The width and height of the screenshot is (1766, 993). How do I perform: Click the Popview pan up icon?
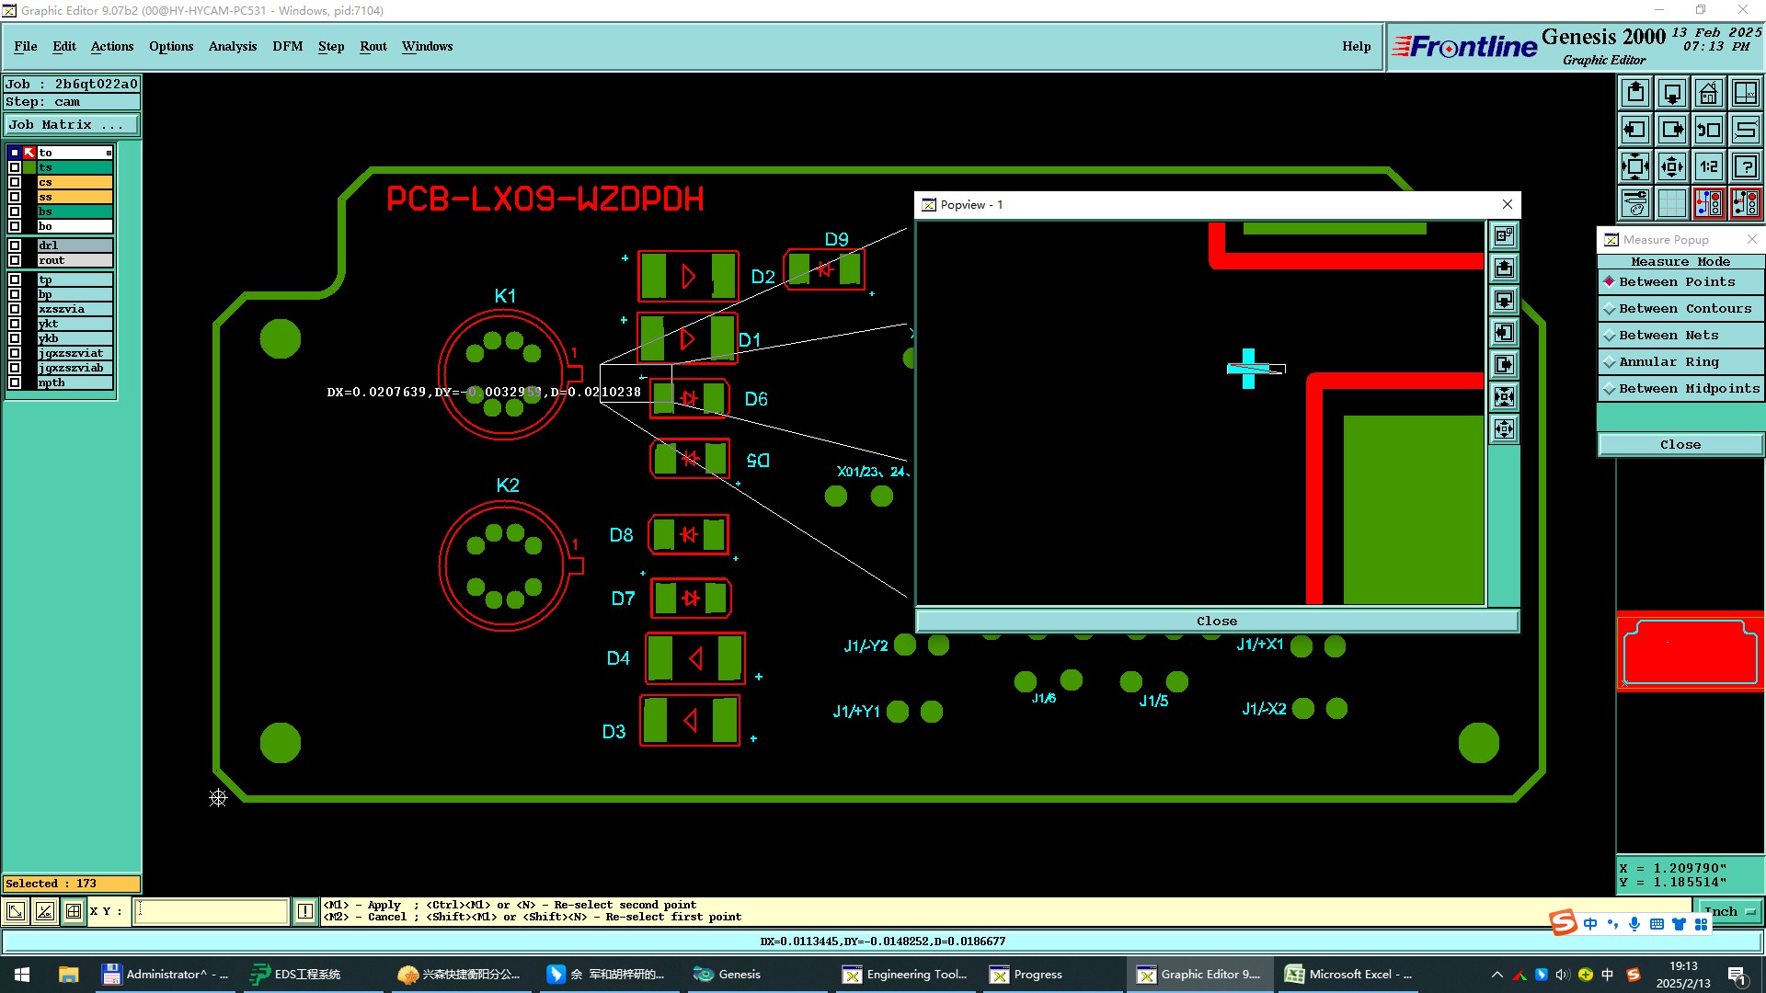[x=1504, y=268]
